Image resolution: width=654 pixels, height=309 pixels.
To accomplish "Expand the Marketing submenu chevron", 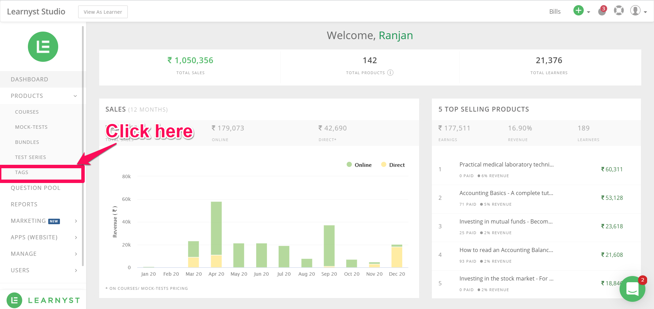I will [x=76, y=221].
